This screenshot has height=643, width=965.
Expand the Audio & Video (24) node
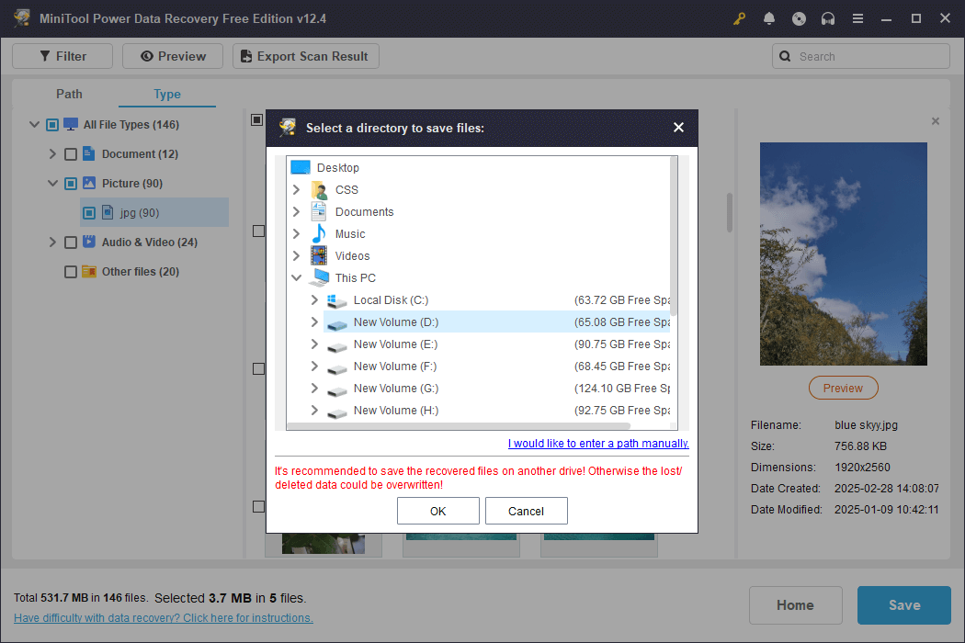point(52,243)
